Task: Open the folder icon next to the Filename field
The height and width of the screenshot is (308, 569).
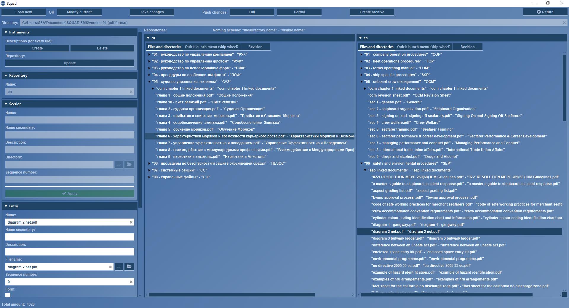Action: coord(129,267)
